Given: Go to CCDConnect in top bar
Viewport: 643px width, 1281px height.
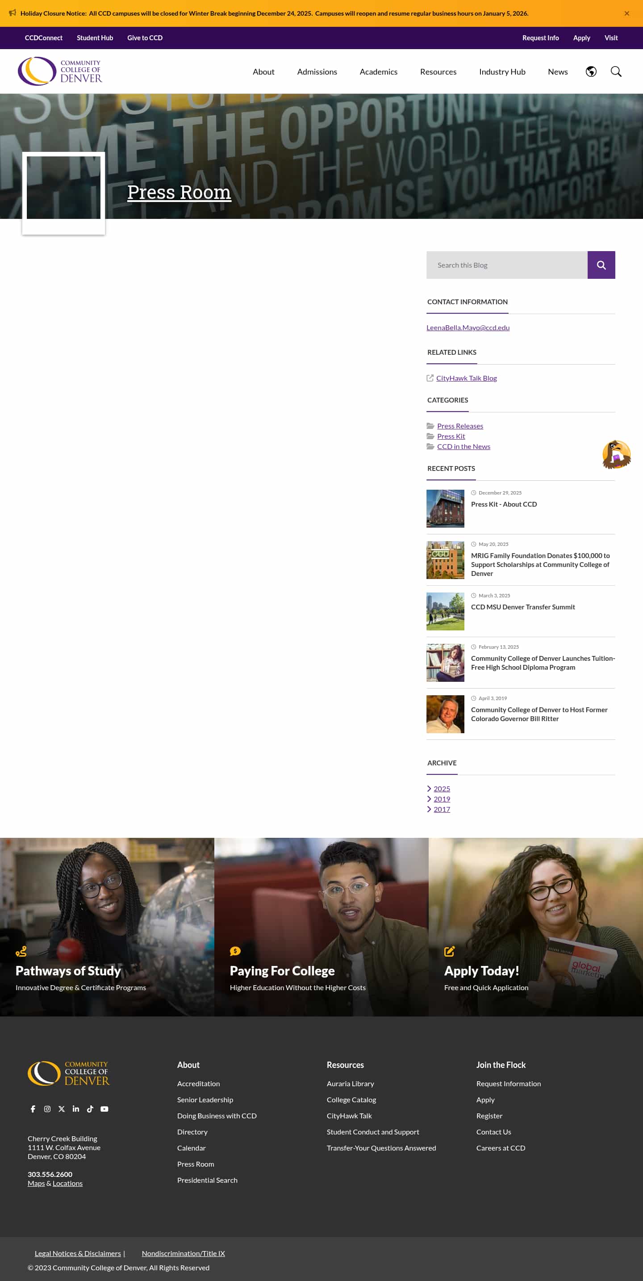Looking at the screenshot, I should (x=44, y=38).
